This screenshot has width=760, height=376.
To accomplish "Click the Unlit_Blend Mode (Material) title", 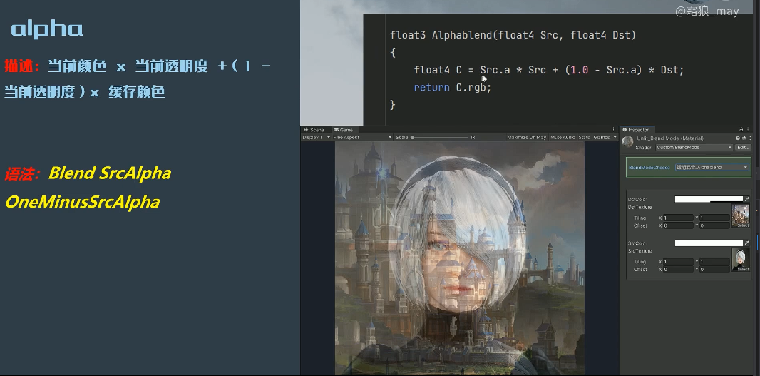I will [670, 138].
